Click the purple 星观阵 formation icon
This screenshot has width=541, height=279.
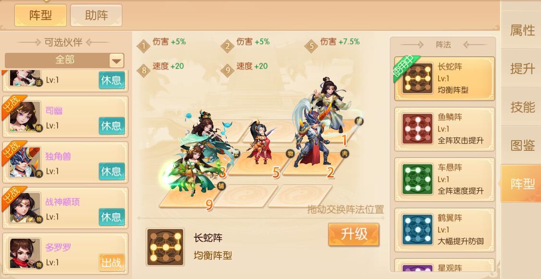tap(418, 268)
